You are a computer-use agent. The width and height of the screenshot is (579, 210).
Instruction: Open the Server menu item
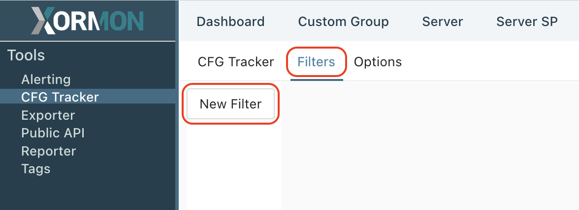coord(442,21)
